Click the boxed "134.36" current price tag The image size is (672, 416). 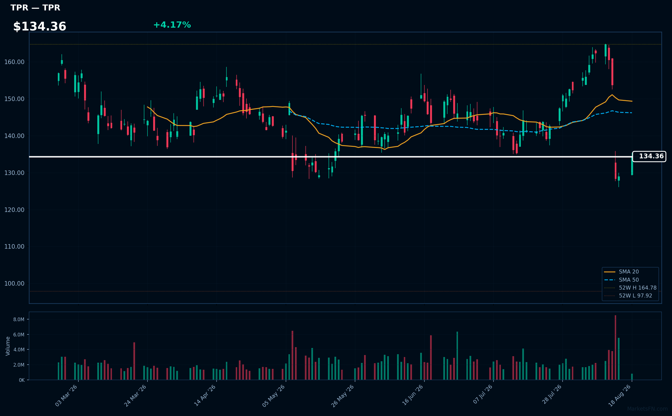(649, 156)
